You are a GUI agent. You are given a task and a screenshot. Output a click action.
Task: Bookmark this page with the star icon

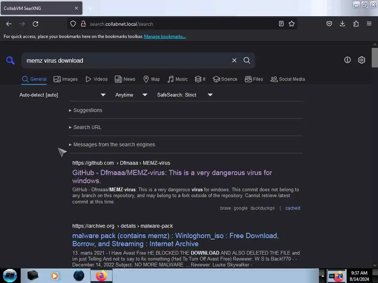pyautogui.click(x=292, y=24)
